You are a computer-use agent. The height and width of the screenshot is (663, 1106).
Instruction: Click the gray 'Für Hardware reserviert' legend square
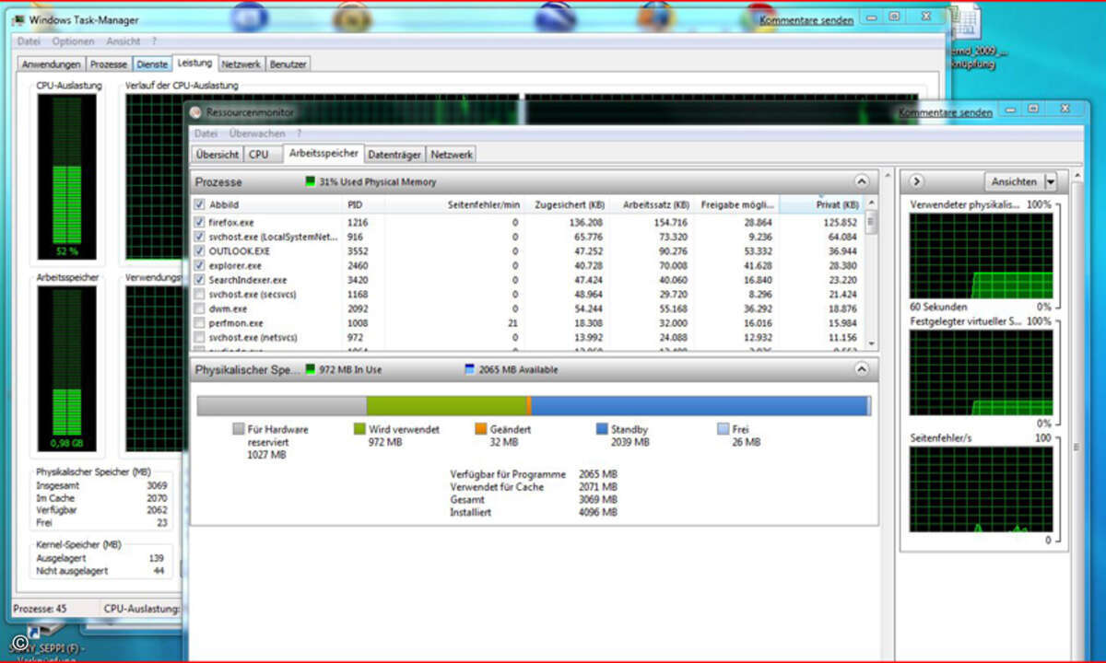pyautogui.click(x=239, y=429)
